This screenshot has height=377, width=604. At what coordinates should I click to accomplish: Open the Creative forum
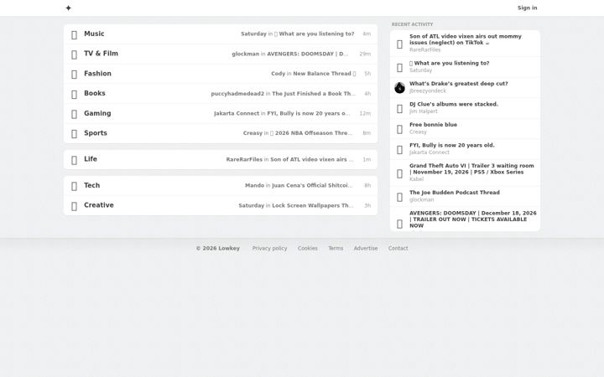click(x=99, y=205)
